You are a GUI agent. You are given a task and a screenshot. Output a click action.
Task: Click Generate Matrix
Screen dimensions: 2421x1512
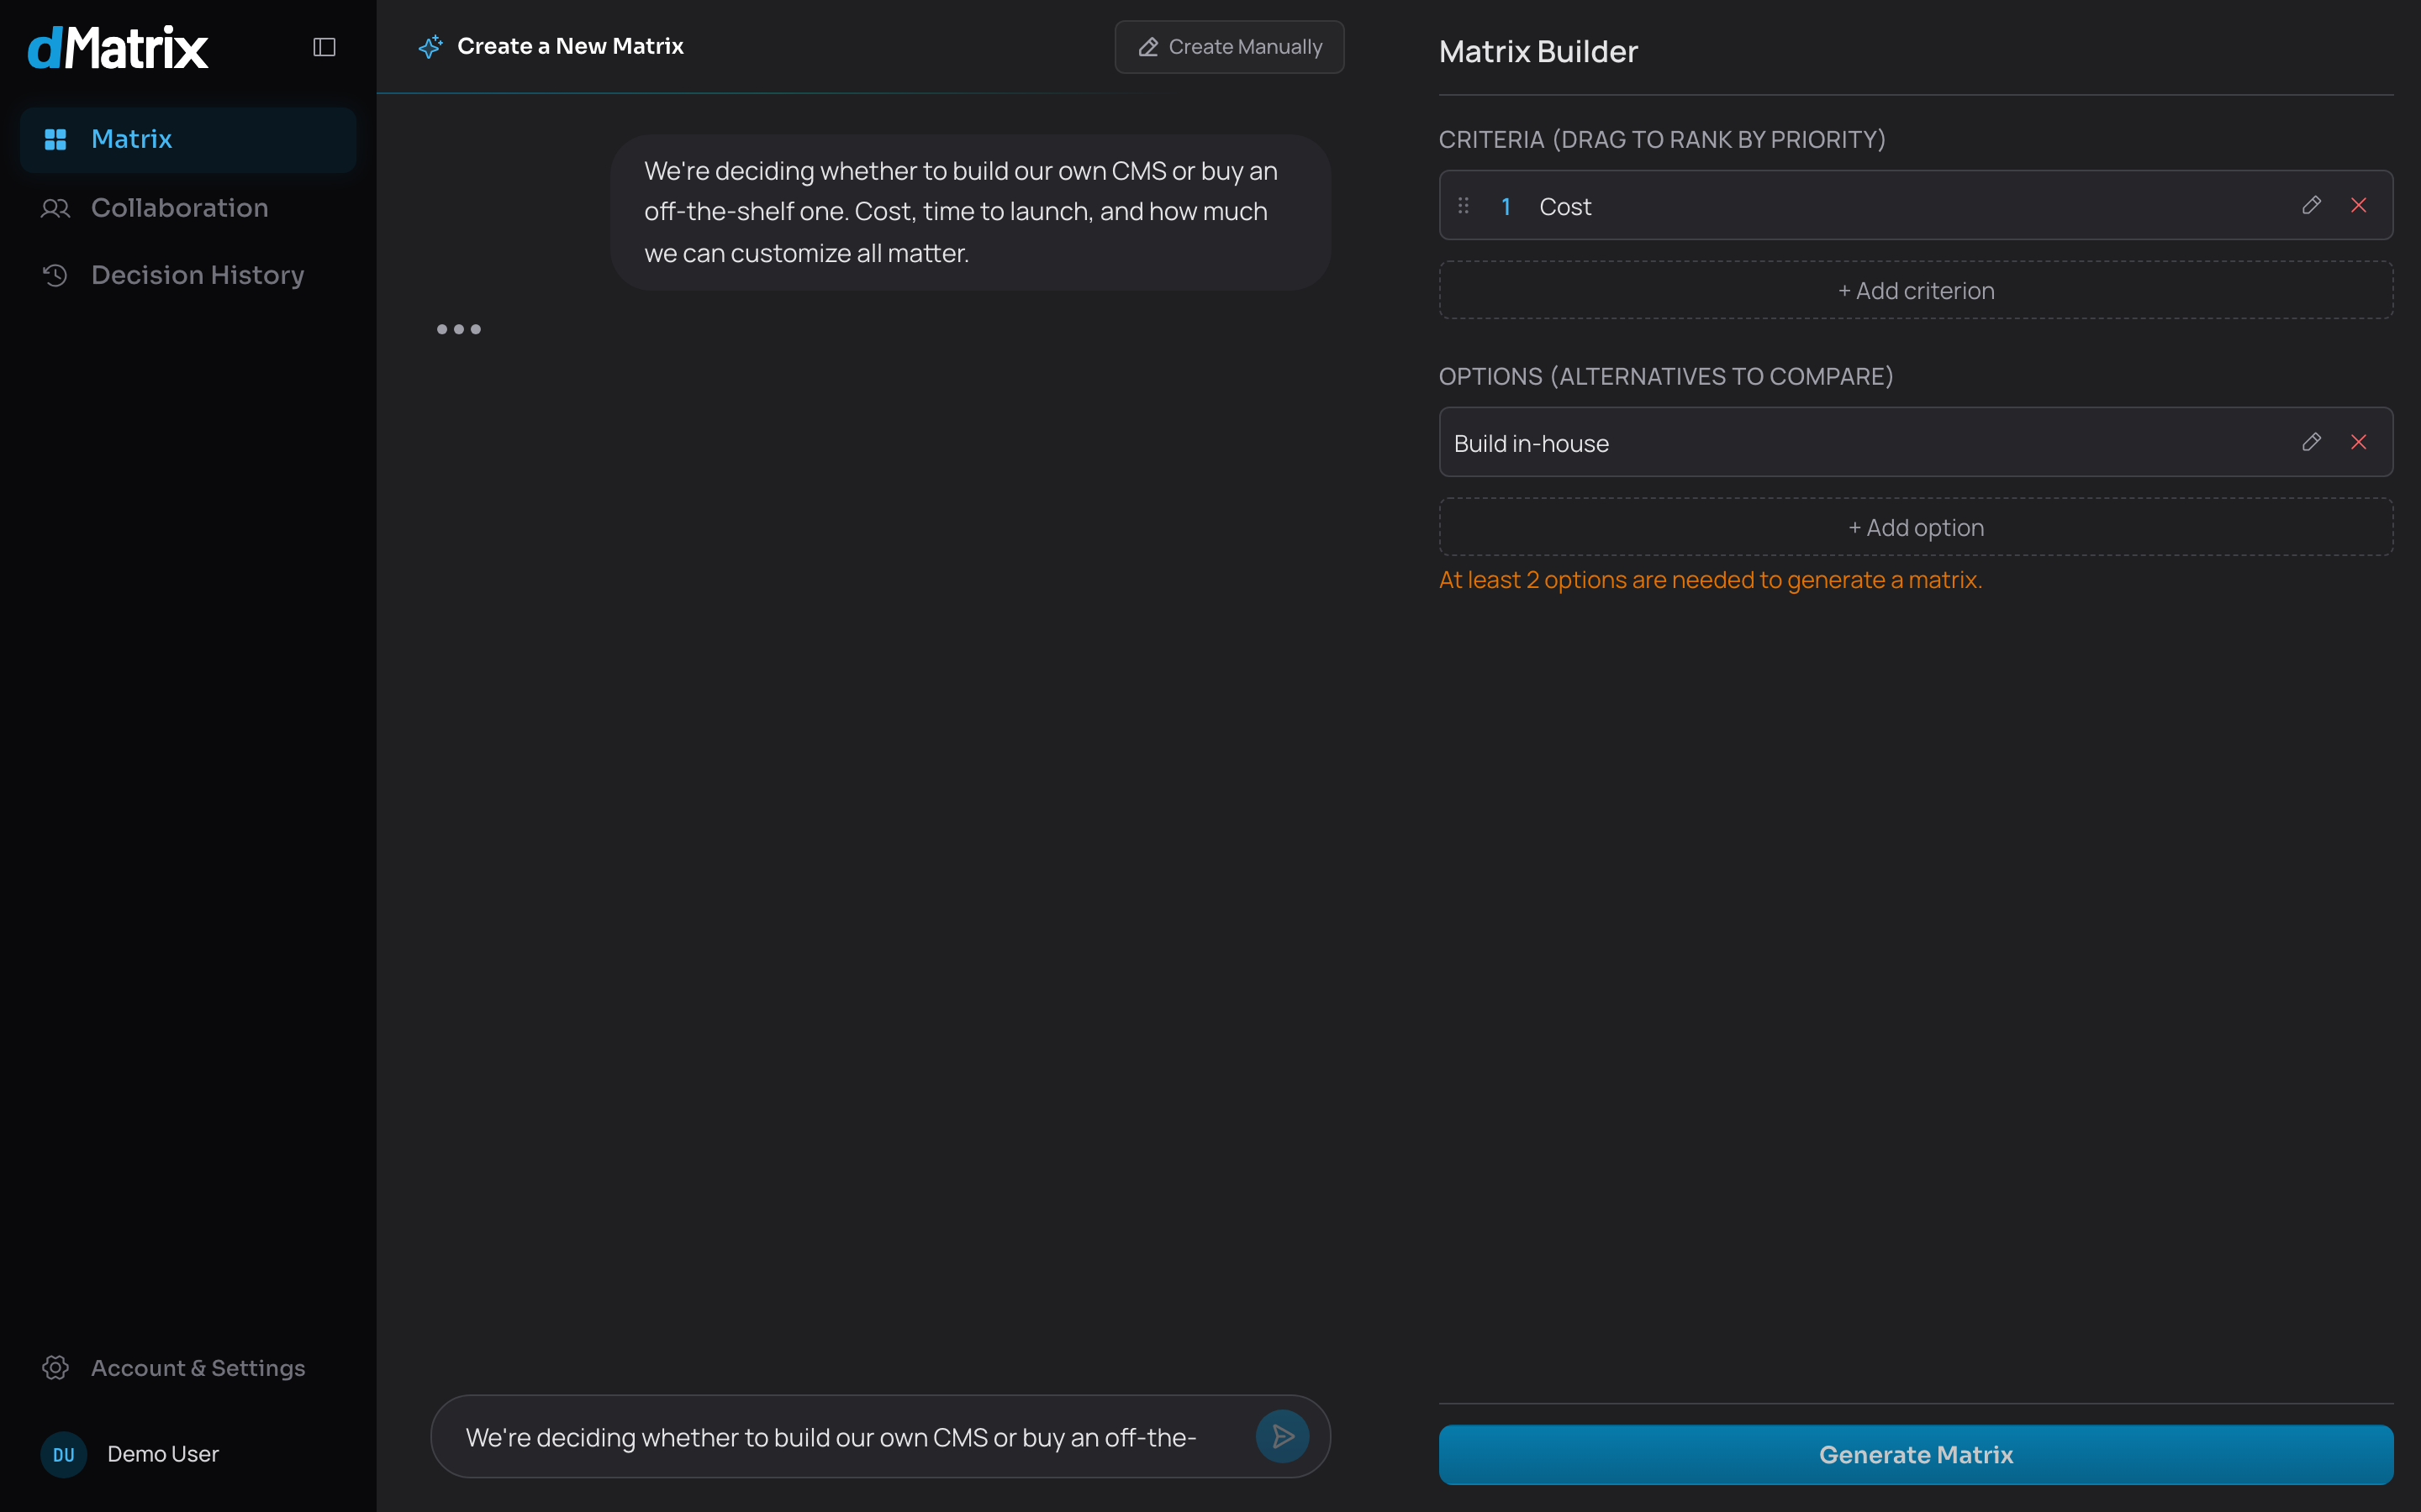pyautogui.click(x=1915, y=1454)
